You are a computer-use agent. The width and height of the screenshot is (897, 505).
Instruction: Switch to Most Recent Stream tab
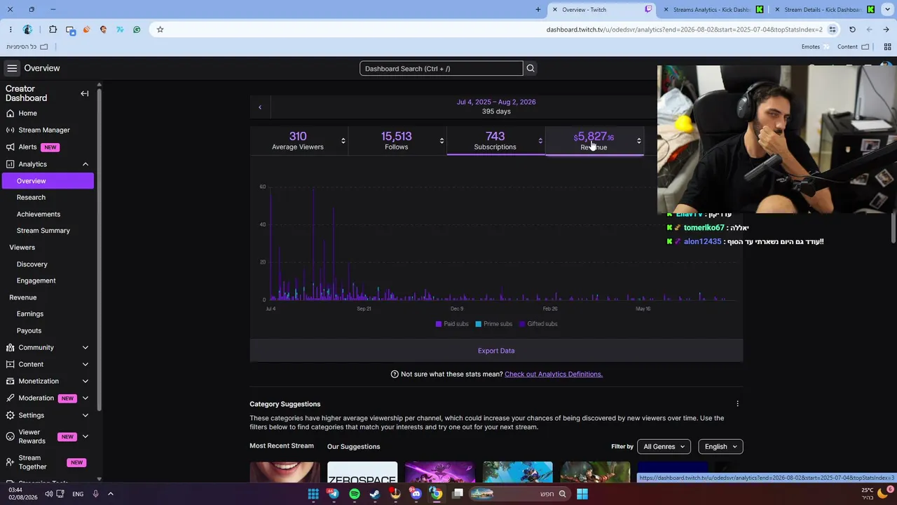(x=282, y=446)
